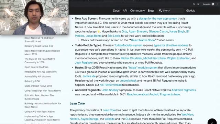Open the AsyncStorage repository link
Image resolution: width=220 pixels, height=124 pixels.
tap(89, 119)
